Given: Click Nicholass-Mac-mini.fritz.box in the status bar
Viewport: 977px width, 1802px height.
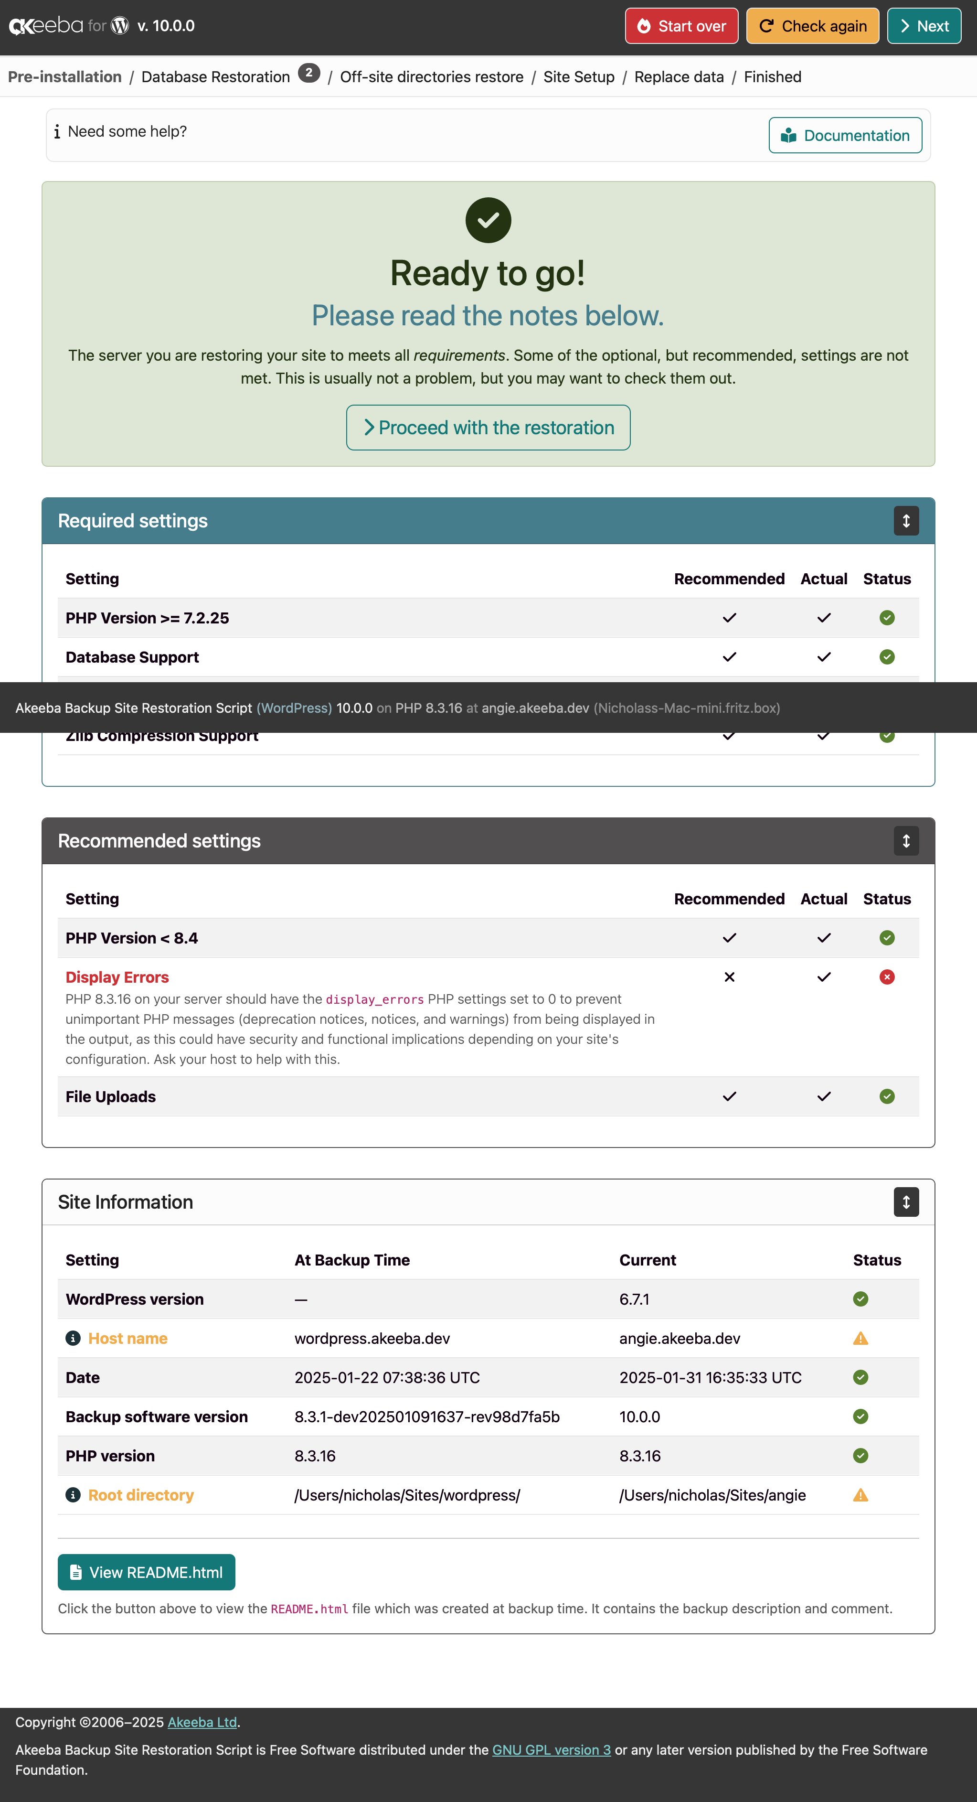Looking at the screenshot, I should (x=687, y=708).
